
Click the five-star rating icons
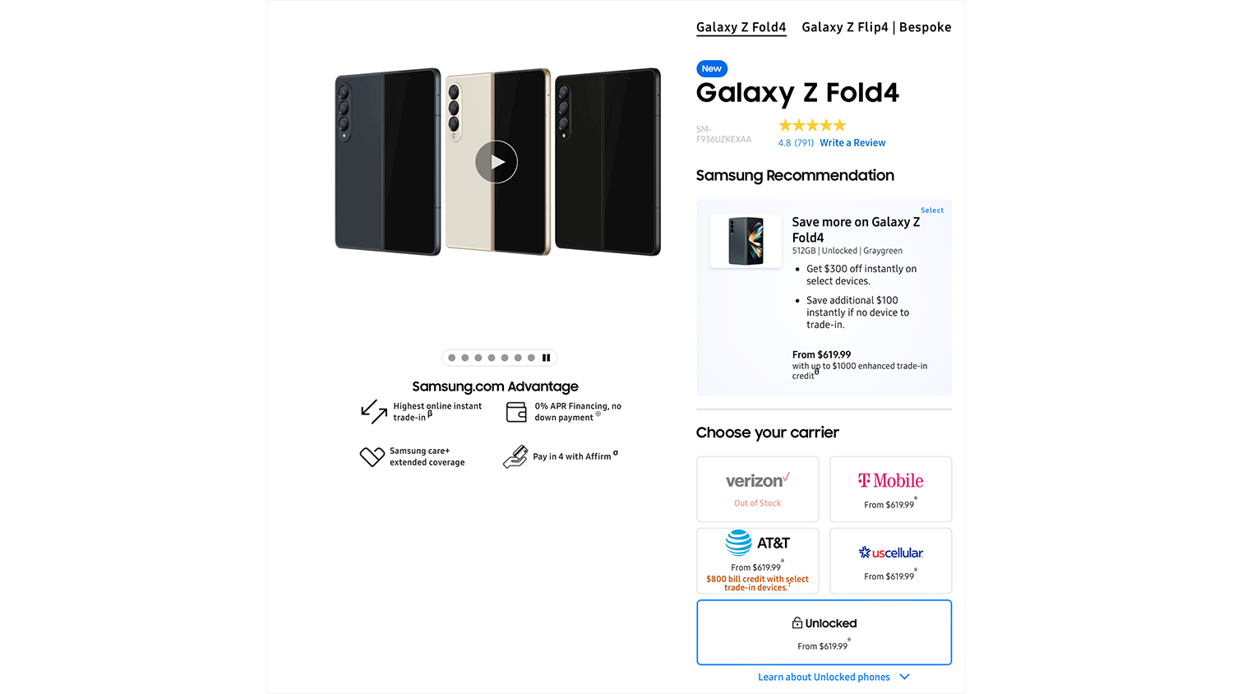812,126
